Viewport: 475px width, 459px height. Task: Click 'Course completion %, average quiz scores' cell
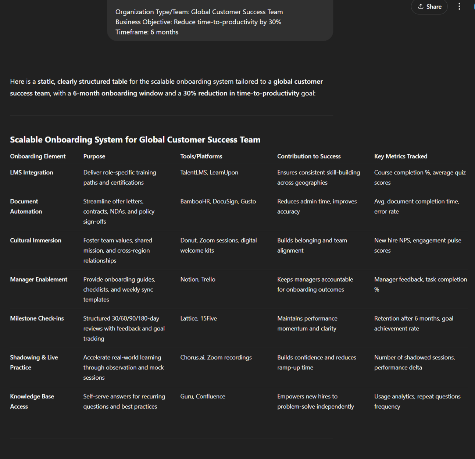pos(420,177)
